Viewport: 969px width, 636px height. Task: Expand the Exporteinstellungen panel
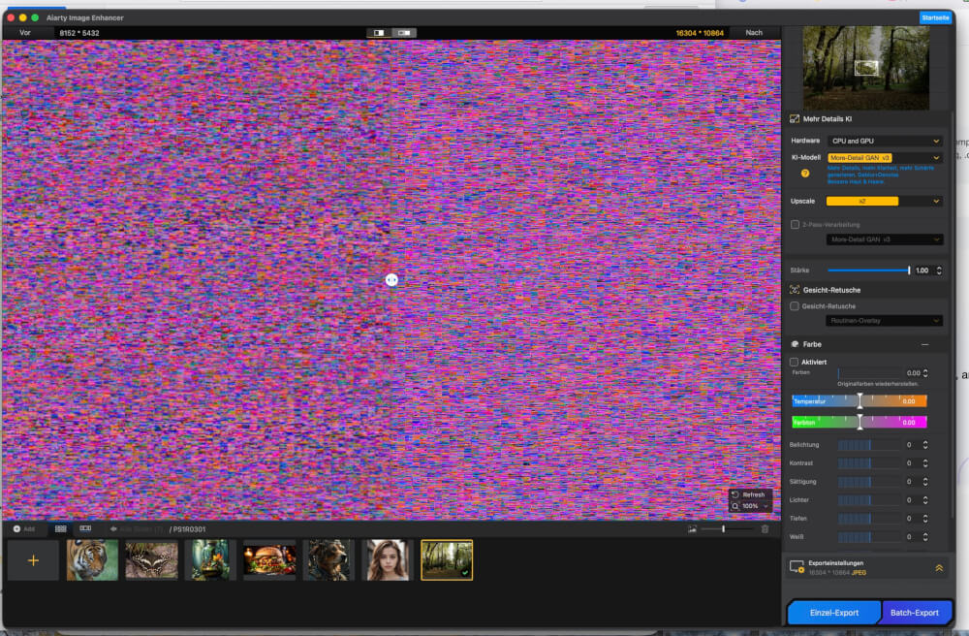click(x=938, y=568)
